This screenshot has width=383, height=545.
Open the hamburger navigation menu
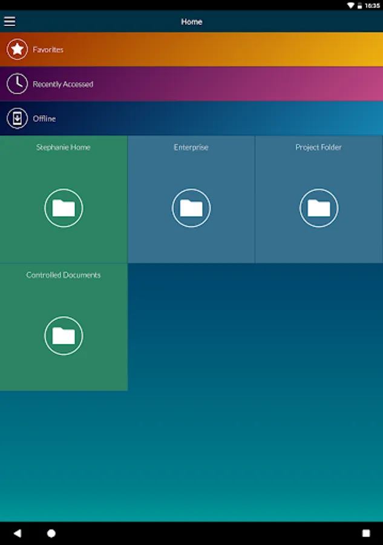10,22
